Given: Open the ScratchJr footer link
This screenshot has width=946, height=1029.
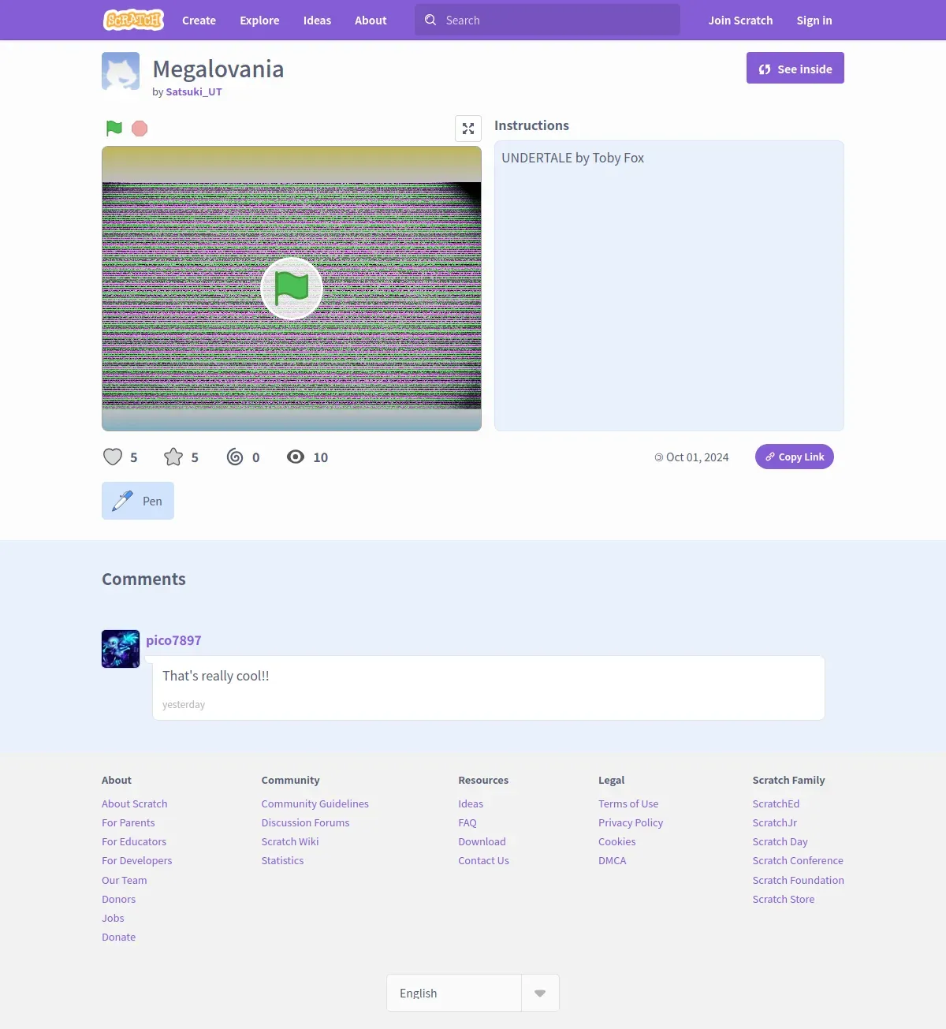Looking at the screenshot, I should click(x=775, y=822).
